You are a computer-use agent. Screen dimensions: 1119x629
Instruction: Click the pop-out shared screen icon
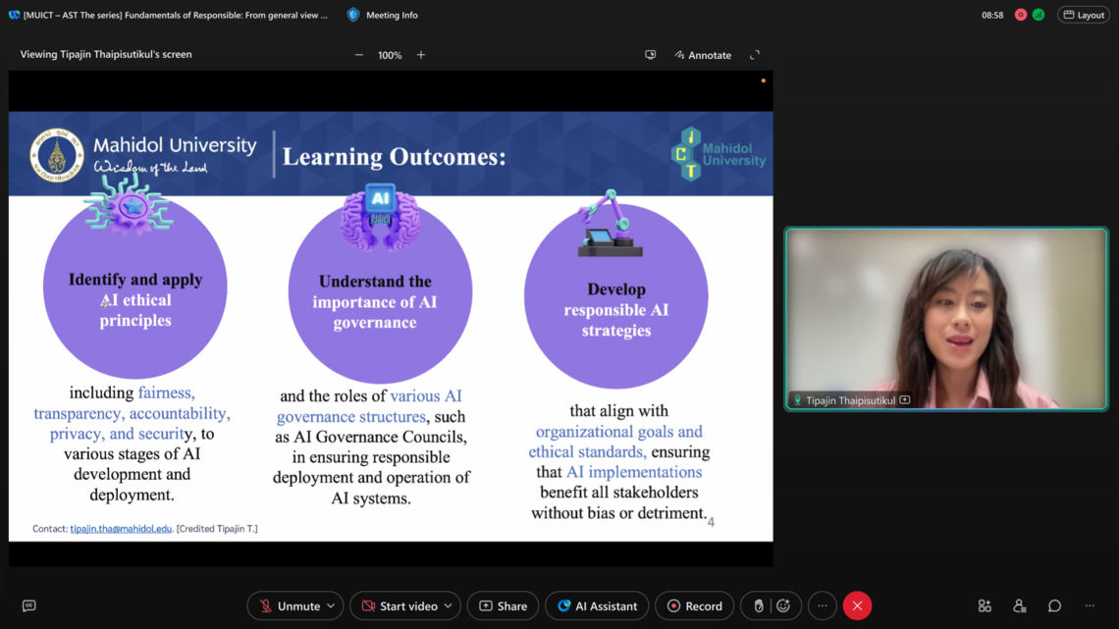click(x=650, y=55)
